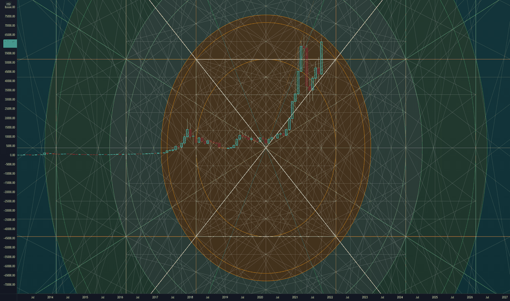The height and width of the screenshot is (301, 510).
Task: Click the 40000.00 price axis label
Action: click(10, 81)
